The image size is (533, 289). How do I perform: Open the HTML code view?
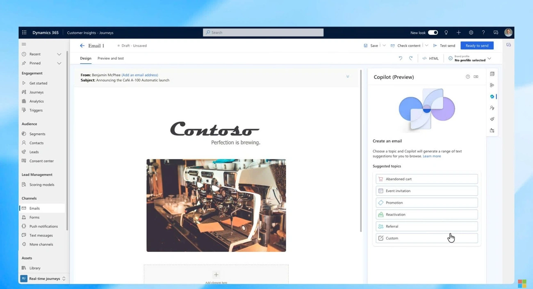pos(430,58)
